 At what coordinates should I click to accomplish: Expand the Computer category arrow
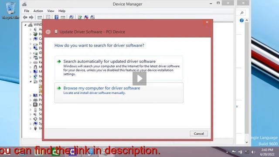(31, 39)
